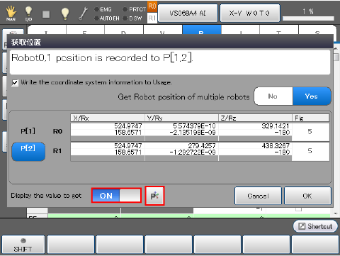Click the EMG status indicator

pos(103,9)
